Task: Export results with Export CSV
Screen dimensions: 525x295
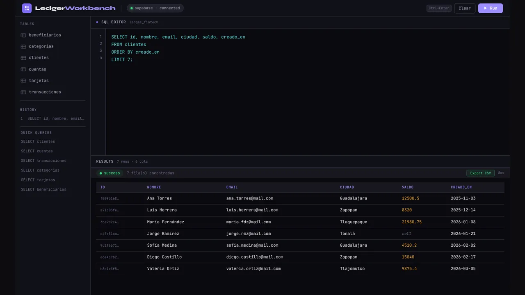Action: (480, 173)
